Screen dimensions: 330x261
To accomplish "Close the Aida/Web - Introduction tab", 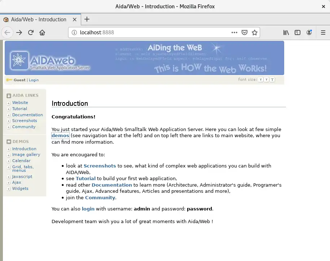I will pos(75,19).
